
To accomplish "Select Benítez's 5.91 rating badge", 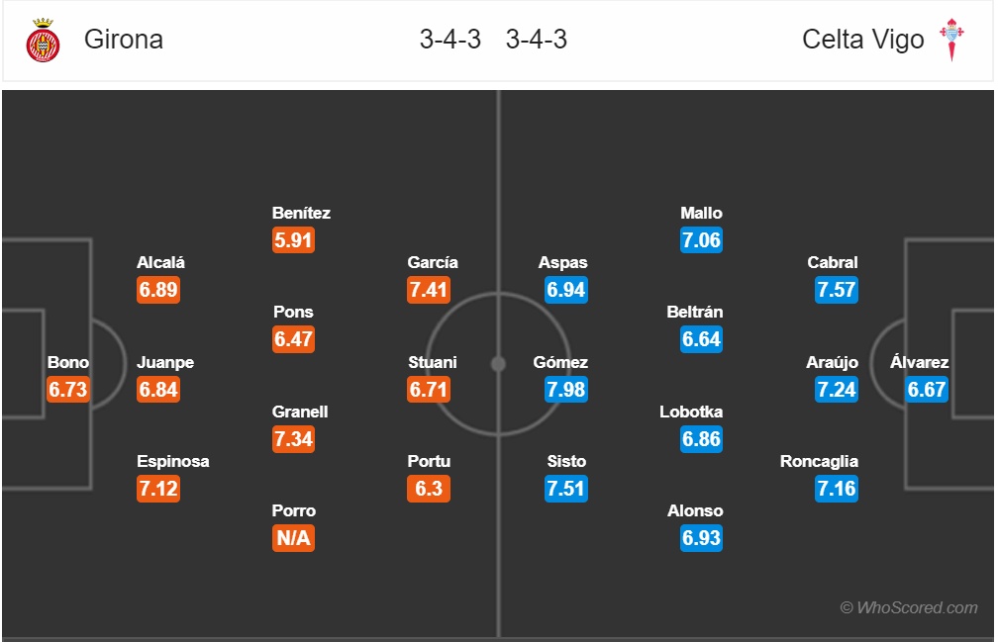I will [x=293, y=240].
